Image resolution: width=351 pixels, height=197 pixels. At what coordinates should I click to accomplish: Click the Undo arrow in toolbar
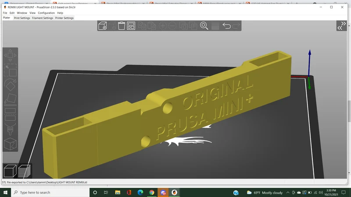point(226,26)
